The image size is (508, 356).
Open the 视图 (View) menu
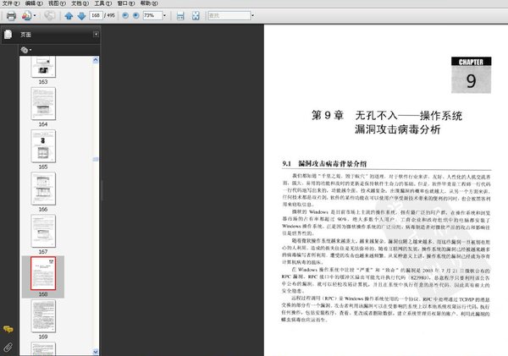pyautogui.click(x=57, y=3)
